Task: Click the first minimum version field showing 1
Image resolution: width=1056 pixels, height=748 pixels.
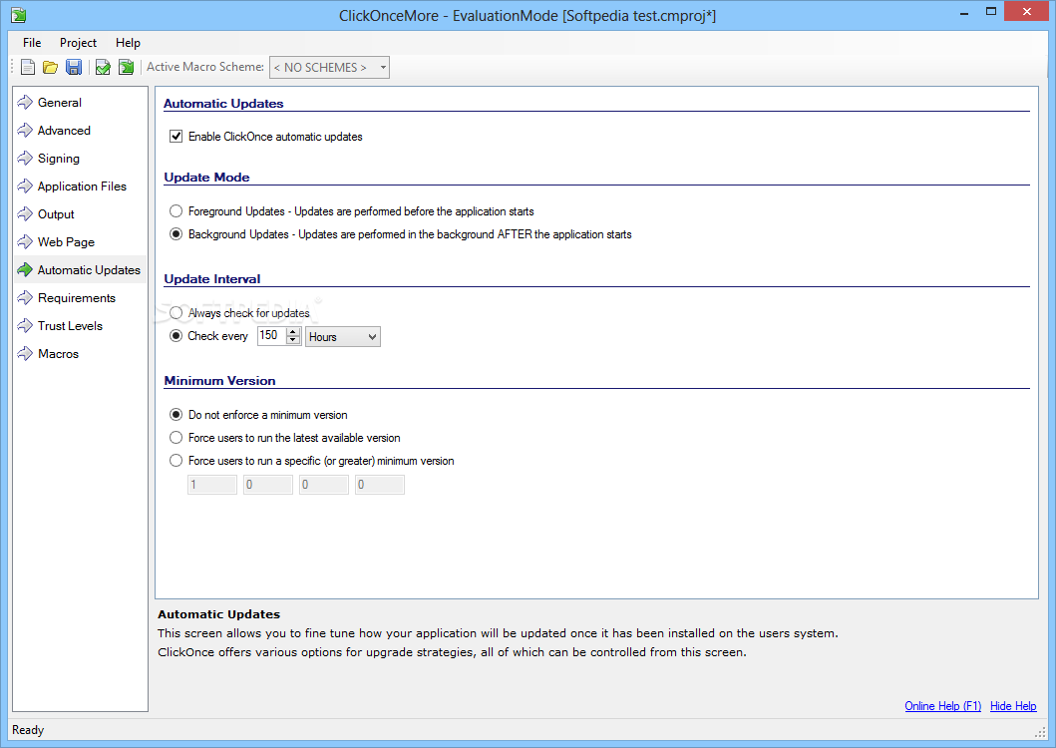Action: pyautogui.click(x=212, y=485)
